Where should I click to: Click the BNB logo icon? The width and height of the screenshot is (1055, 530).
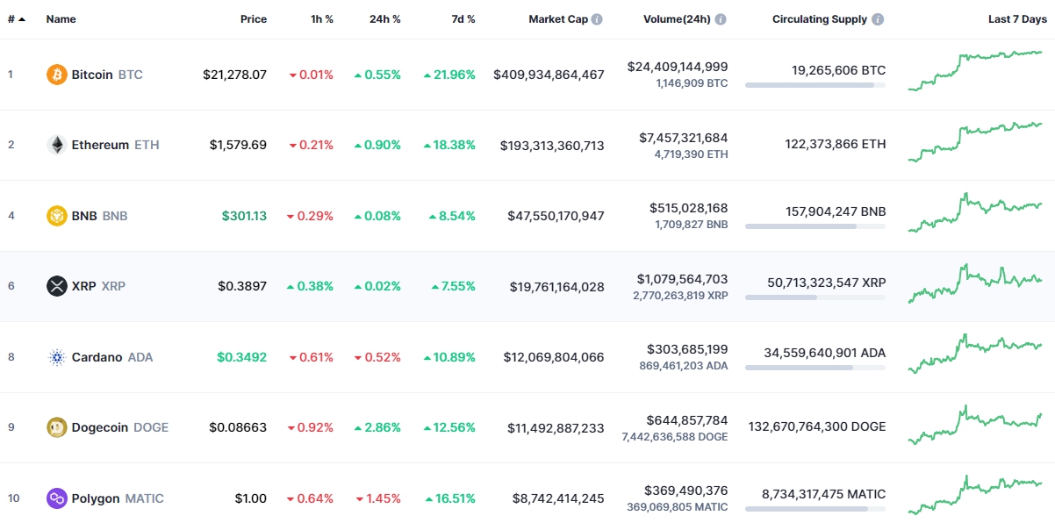pos(57,216)
